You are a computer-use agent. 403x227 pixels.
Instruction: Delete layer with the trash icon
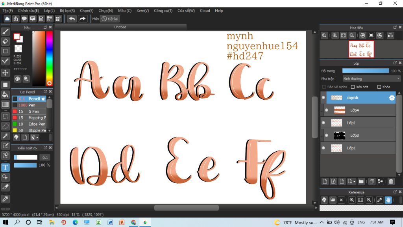[x=391, y=181]
